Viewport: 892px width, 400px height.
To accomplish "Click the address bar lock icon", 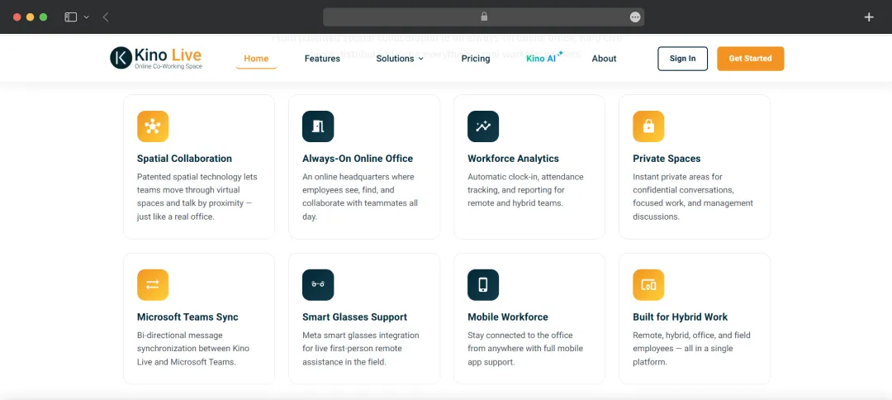I will [x=484, y=17].
